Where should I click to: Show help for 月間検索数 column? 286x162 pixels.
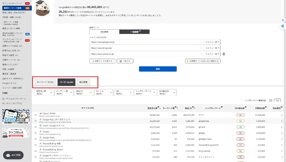[266, 107]
